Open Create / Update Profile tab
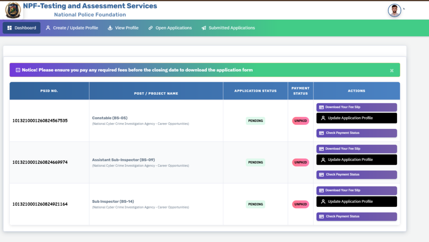Viewport: 429px width, 242px height. click(72, 28)
